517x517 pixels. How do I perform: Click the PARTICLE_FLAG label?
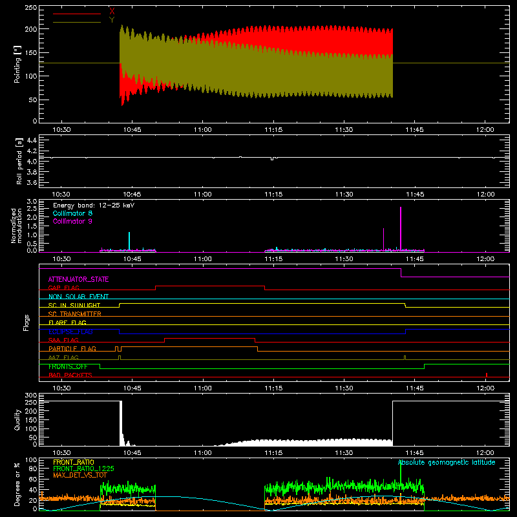point(72,349)
